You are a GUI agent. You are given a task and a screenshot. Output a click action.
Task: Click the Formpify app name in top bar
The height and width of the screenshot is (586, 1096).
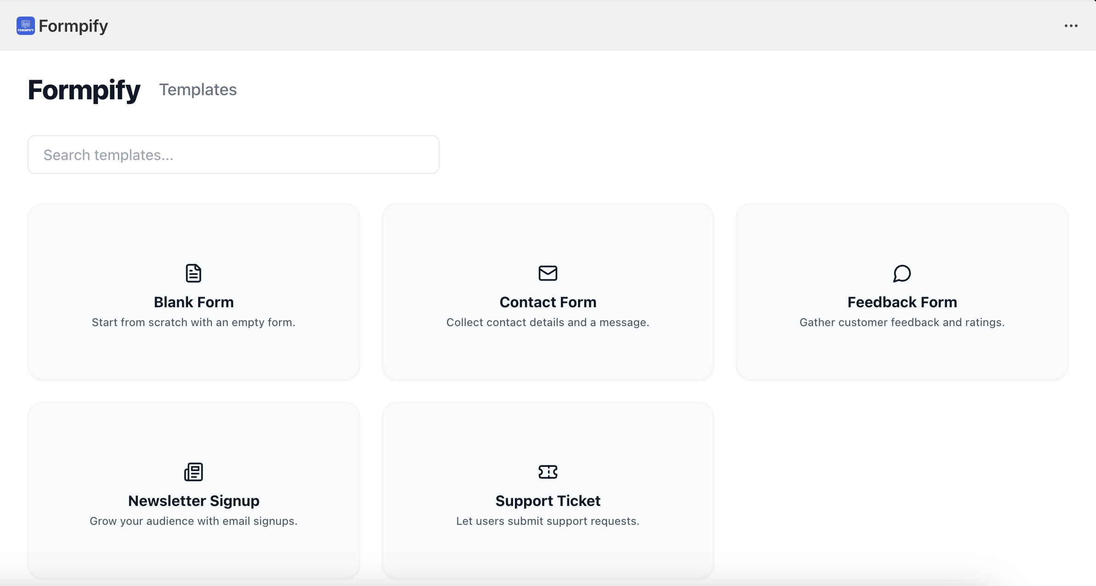[x=73, y=26]
